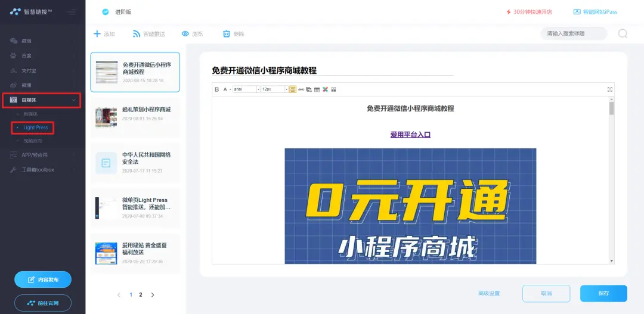Toggle the highlighted justify alignment button
This screenshot has width=644, height=314.
[293, 89]
